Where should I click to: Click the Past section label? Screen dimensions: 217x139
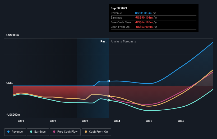(103, 41)
